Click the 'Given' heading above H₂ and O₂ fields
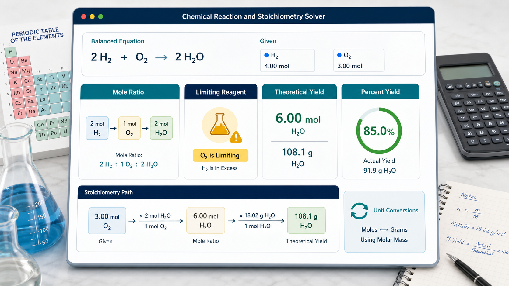The width and height of the screenshot is (509, 286). click(268, 41)
